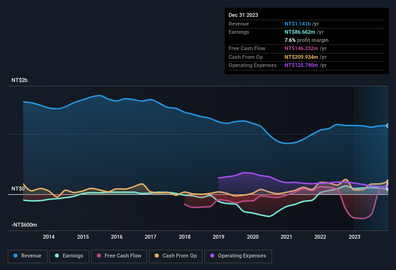This screenshot has width=396, height=270.
Task: Click the NT$146.332m free cash flow value
Action: click(x=301, y=48)
